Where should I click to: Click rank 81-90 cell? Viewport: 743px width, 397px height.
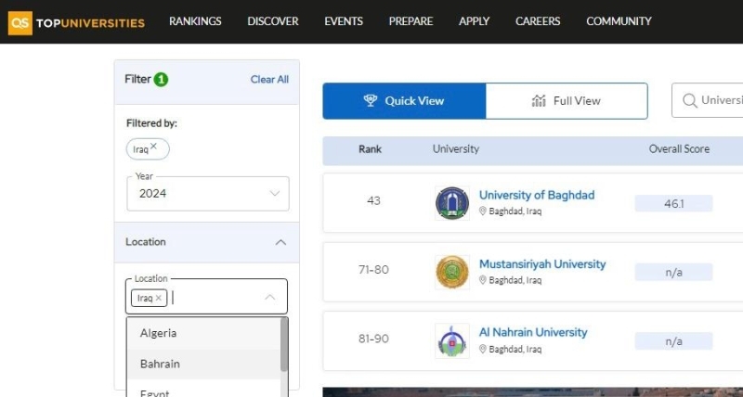pos(374,339)
